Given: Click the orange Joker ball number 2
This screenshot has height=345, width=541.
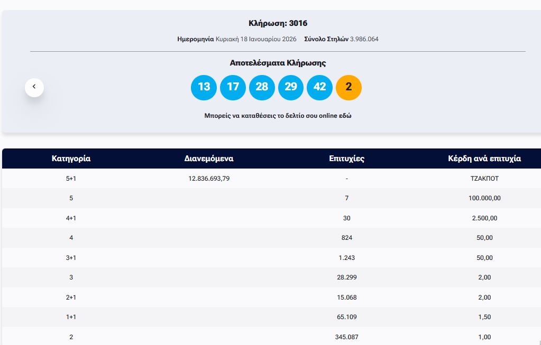Looking at the screenshot, I should [x=349, y=87].
